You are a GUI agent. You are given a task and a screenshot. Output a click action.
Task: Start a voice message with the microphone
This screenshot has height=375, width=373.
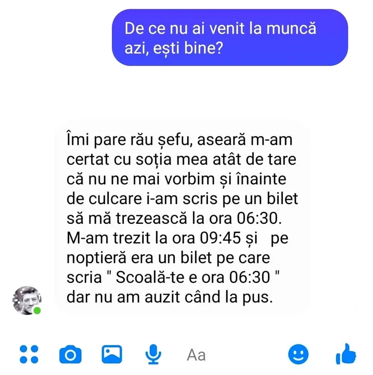coord(153,354)
